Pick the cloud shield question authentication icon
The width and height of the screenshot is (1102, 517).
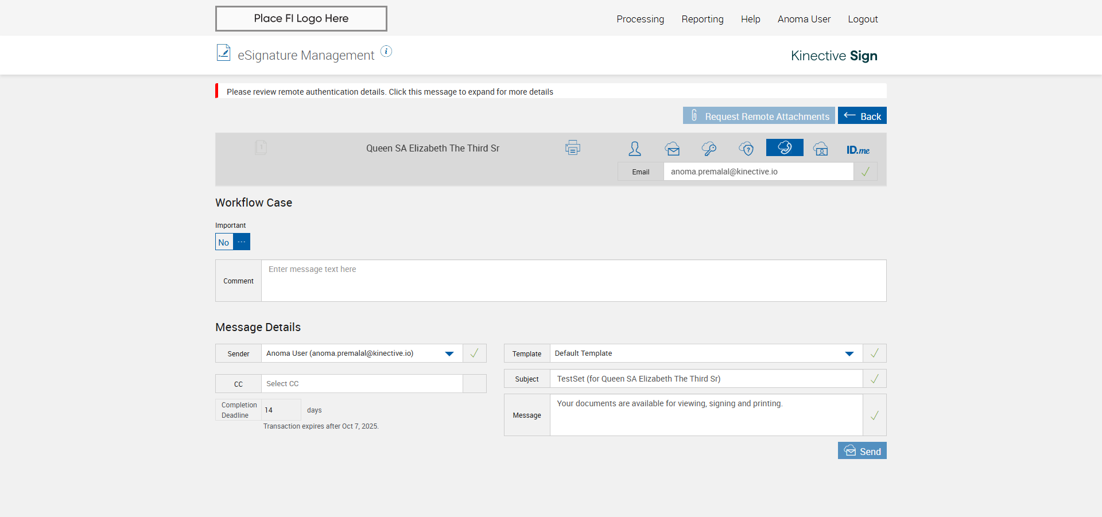coord(746,149)
